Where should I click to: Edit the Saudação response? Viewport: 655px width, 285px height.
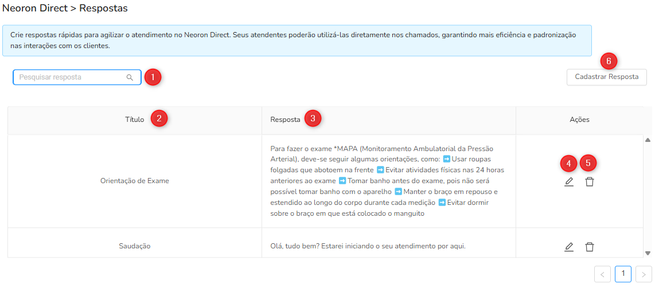click(568, 247)
